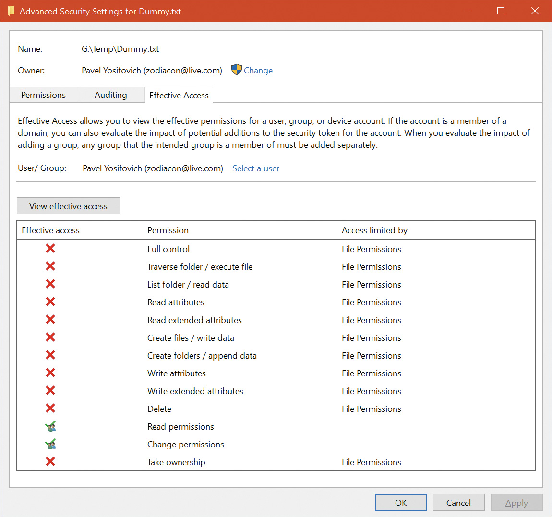Select the Effective Access tab
The image size is (552, 517).
click(x=179, y=96)
